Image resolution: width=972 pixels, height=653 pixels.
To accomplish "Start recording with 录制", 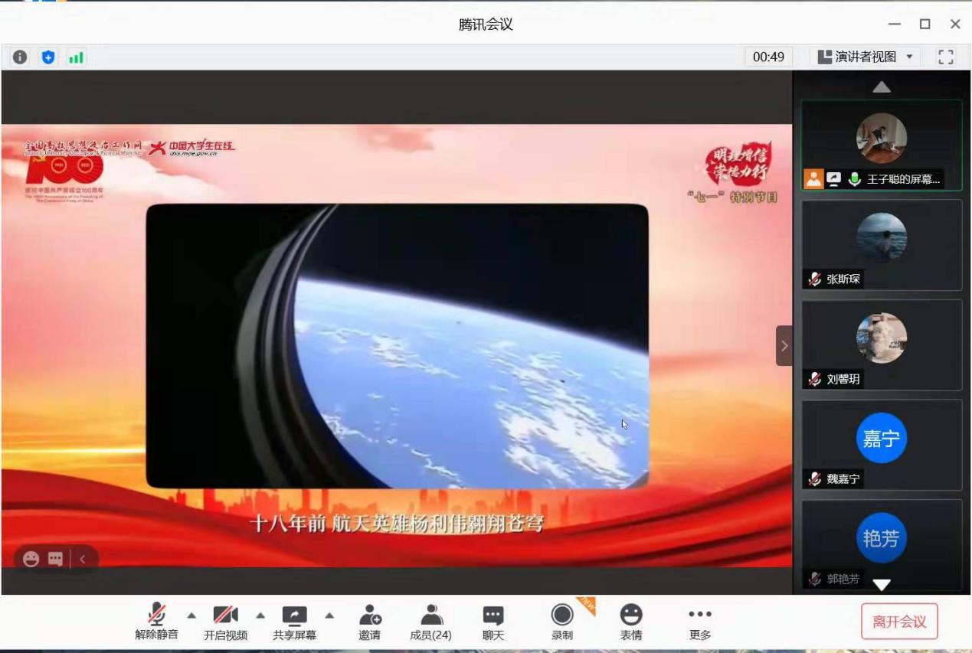I will (562, 622).
